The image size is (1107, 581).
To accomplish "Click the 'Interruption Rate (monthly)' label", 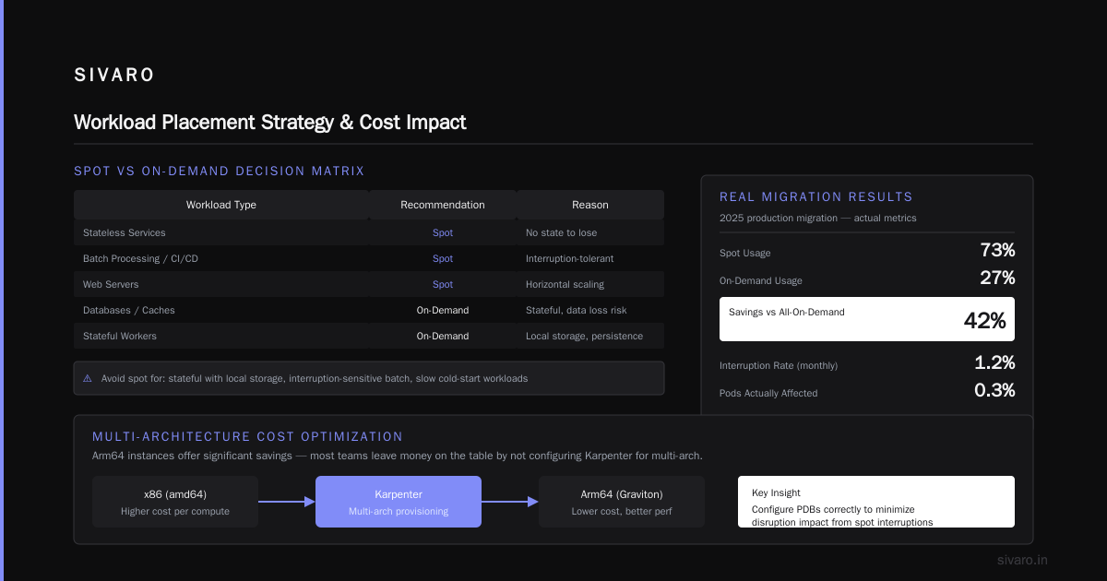I will point(779,365).
